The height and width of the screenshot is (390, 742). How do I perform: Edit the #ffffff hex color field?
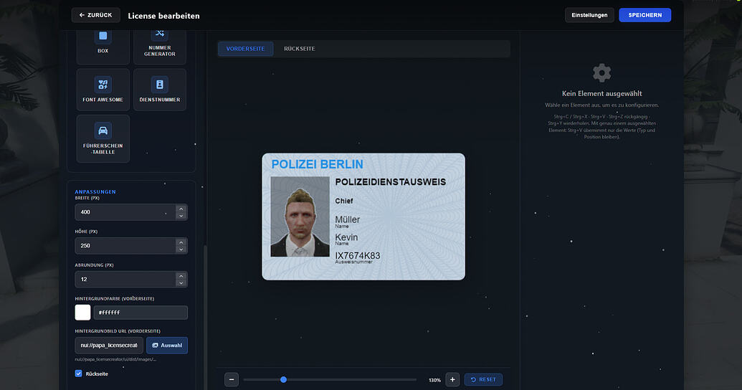pyautogui.click(x=141, y=313)
